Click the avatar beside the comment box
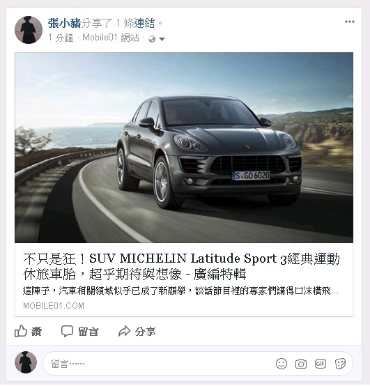Image resolution: width=370 pixels, height=386 pixels. (x=26, y=362)
